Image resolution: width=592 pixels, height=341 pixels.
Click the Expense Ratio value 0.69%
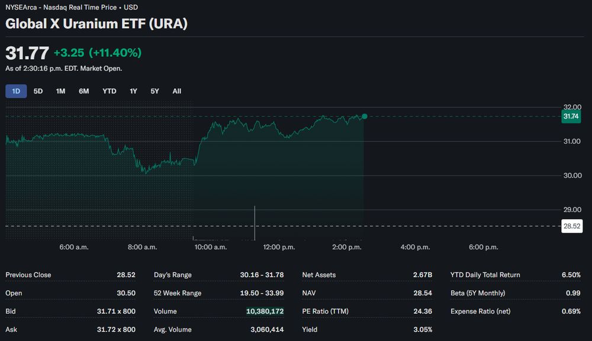pyautogui.click(x=571, y=311)
